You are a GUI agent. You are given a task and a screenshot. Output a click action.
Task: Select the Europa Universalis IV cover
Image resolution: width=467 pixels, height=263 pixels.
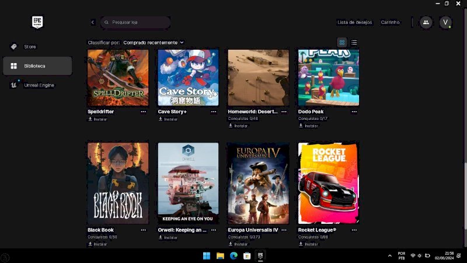258,183
